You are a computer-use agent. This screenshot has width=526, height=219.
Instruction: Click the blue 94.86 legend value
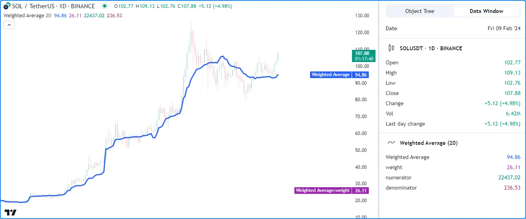coord(60,16)
